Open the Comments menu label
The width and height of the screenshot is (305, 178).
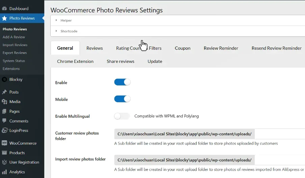tap(19, 121)
